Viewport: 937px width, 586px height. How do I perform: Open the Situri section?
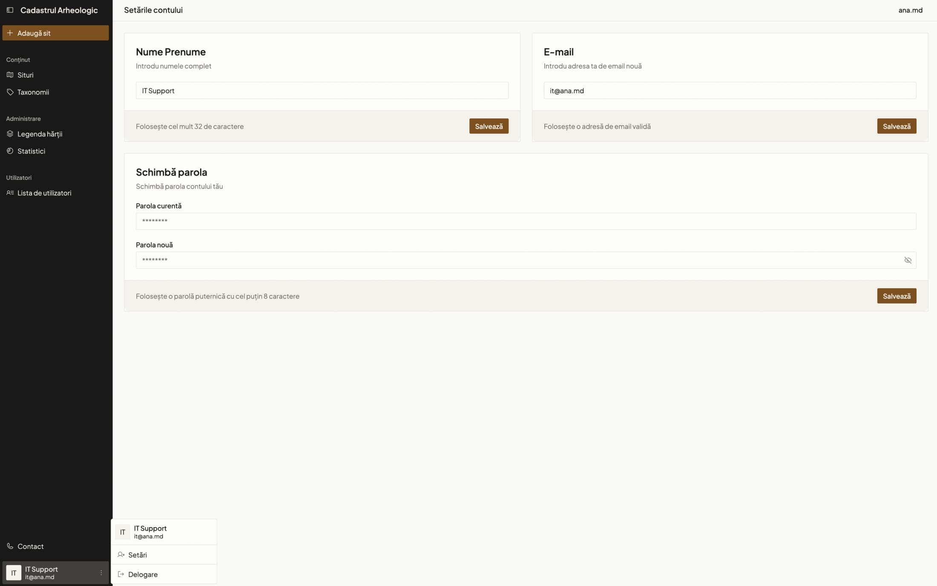pos(55,75)
